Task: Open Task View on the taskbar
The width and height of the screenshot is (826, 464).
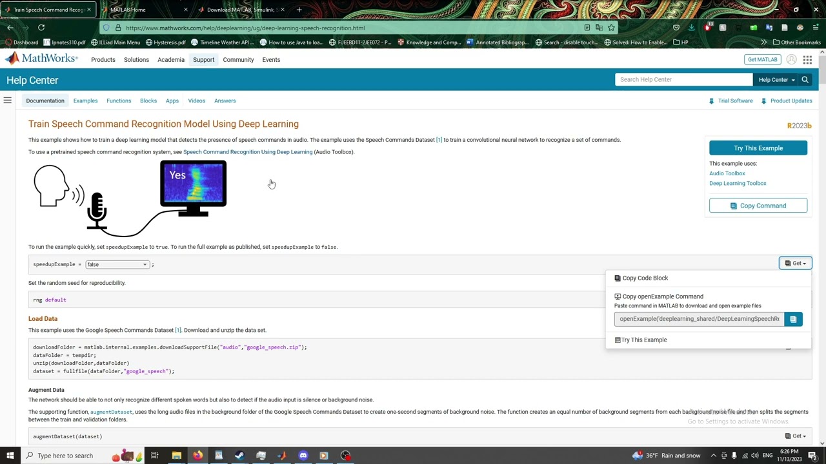Action: [155, 456]
